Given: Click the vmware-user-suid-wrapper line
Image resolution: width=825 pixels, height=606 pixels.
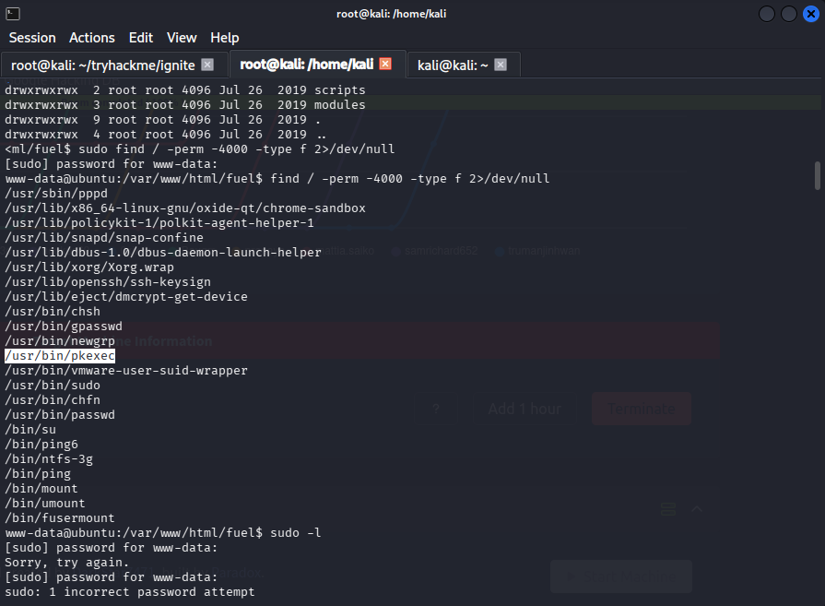Looking at the screenshot, I should [126, 371].
